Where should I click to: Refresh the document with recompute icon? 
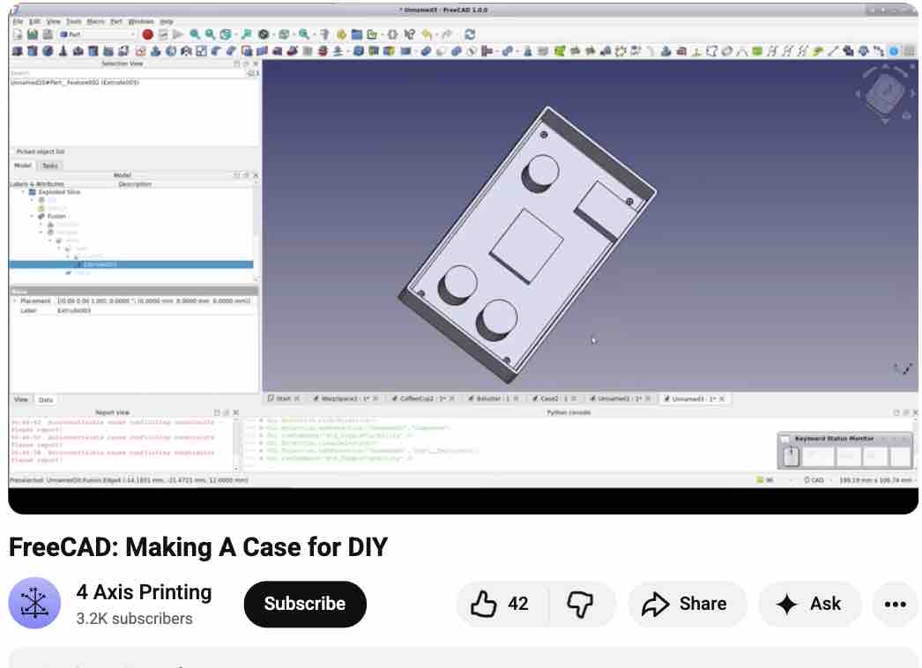click(x=470, y=34)
